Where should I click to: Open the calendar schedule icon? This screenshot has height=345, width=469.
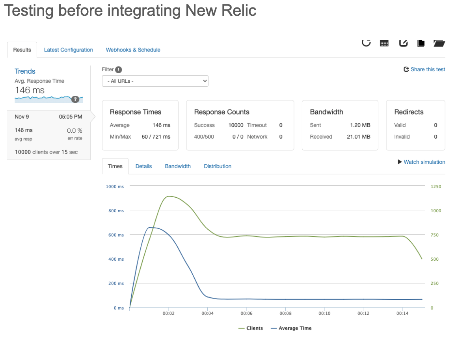pos(384,43)
